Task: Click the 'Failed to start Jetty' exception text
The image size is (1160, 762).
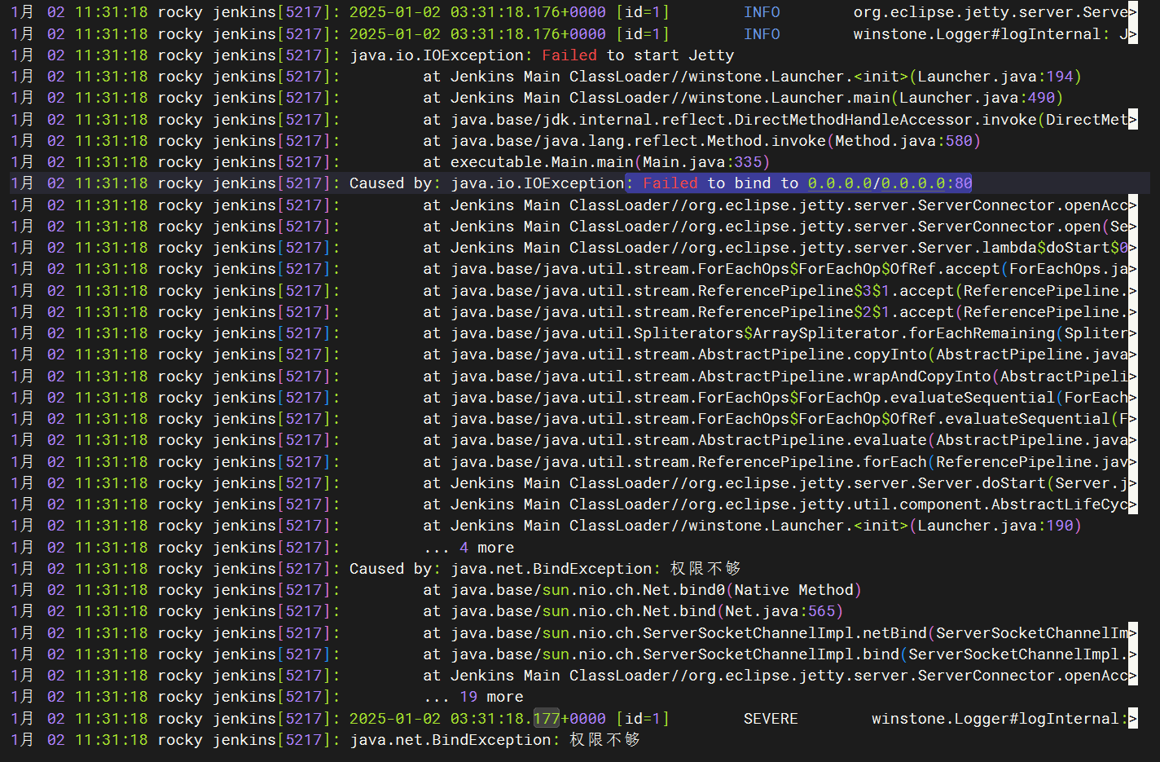Action: (638, 55)
